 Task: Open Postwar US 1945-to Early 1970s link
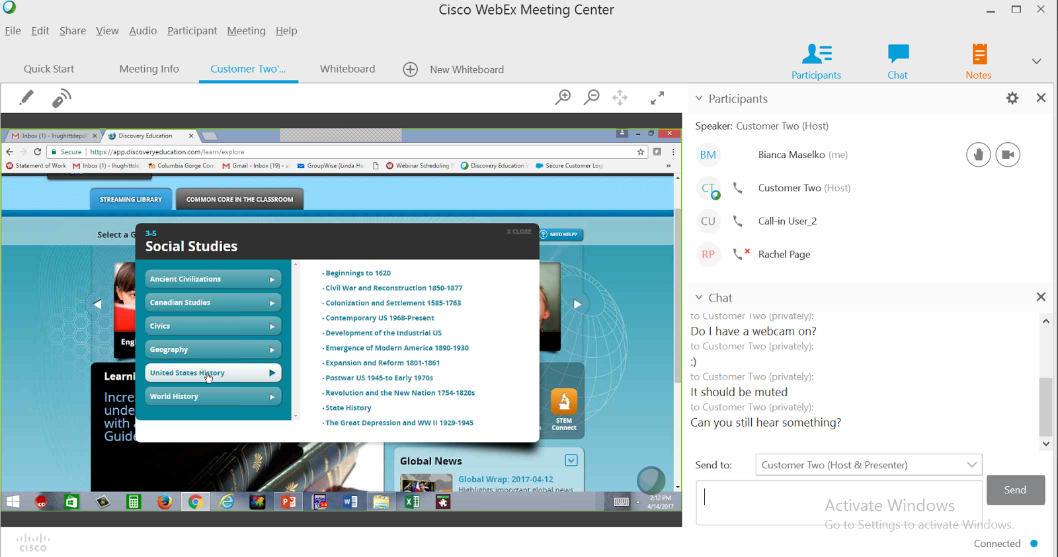pyautogui.click(x=379, y=378)
